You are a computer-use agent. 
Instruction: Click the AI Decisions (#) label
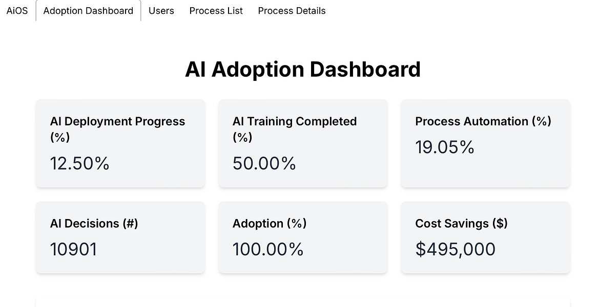94,224
